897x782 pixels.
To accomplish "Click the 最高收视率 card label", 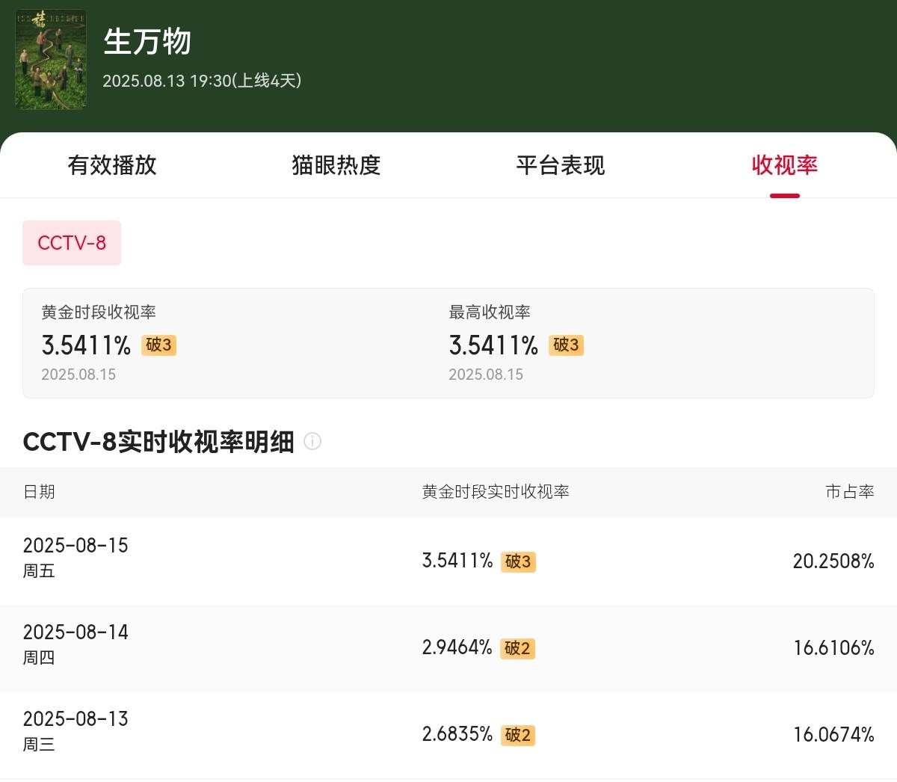I will [490, 313].
